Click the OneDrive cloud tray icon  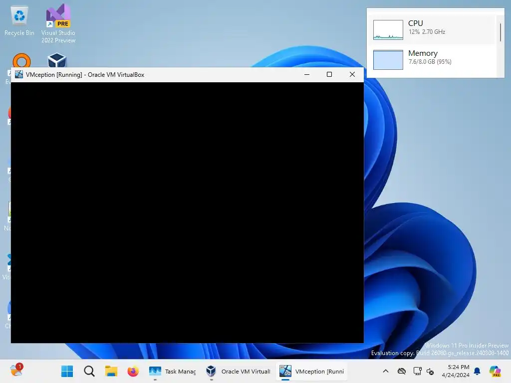[402, 371]
